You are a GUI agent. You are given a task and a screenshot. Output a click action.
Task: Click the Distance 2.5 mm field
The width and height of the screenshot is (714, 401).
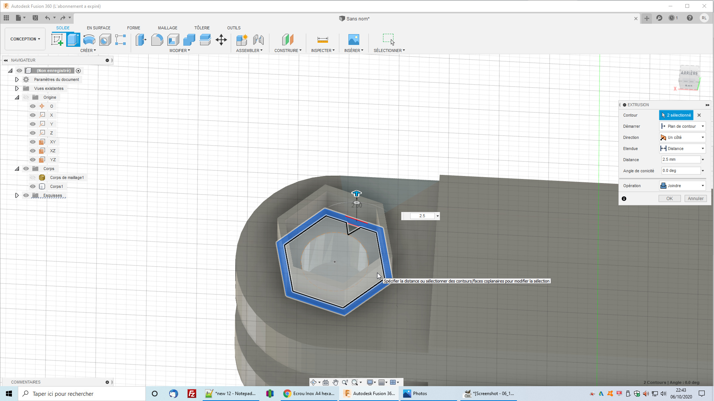click(681, 160)
